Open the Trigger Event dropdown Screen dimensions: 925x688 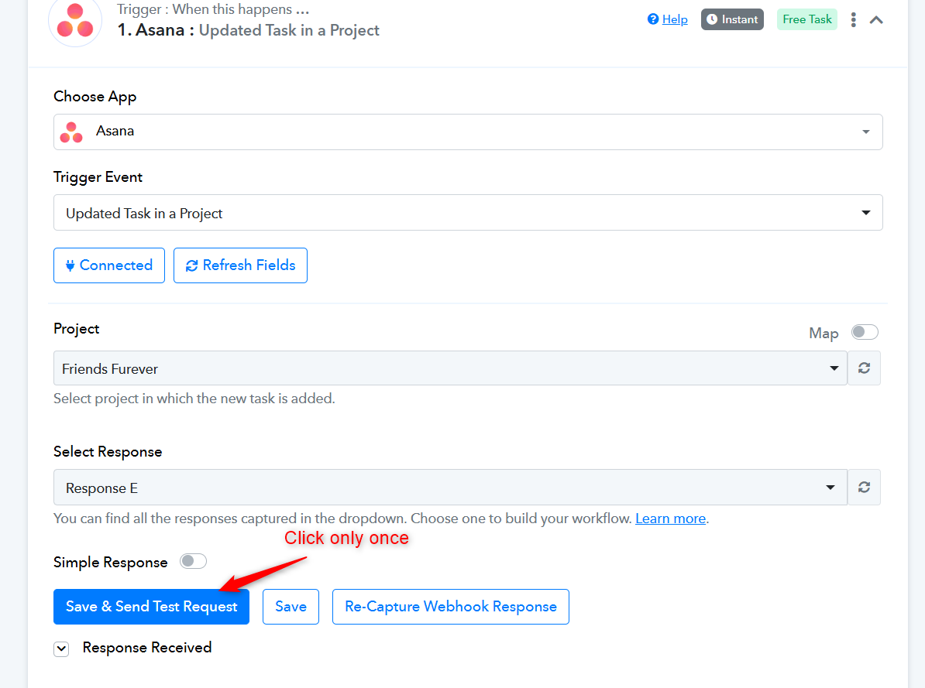click(x=468, y=213)
